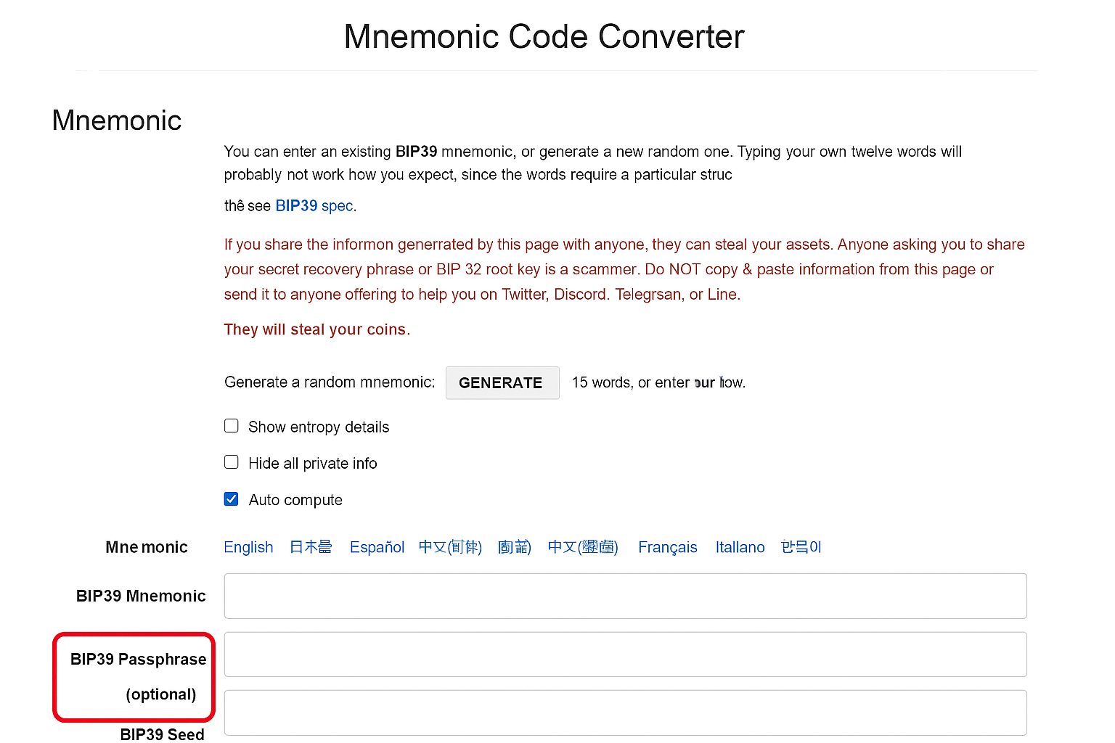This screenshot has height=743, width=1115.
Task: Select the Italiano language link
Action: pyautogui.click(x=740, y=547)
